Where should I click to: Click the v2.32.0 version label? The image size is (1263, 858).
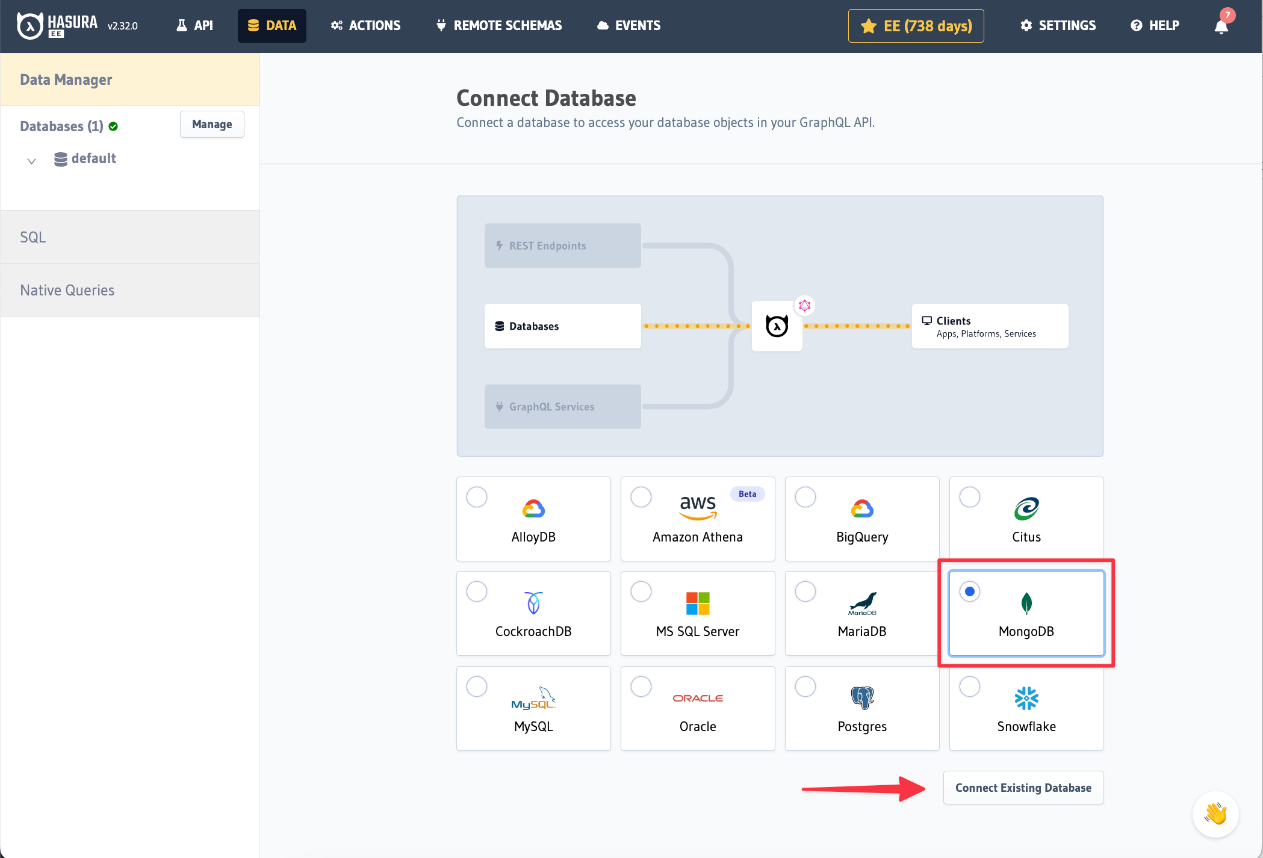123,26
